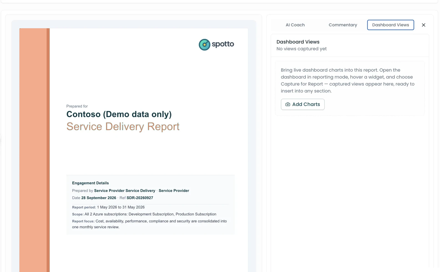Click the Add Charts button
Image resolution: width=440 pixels, height=272 pixels.
(302, 104)
